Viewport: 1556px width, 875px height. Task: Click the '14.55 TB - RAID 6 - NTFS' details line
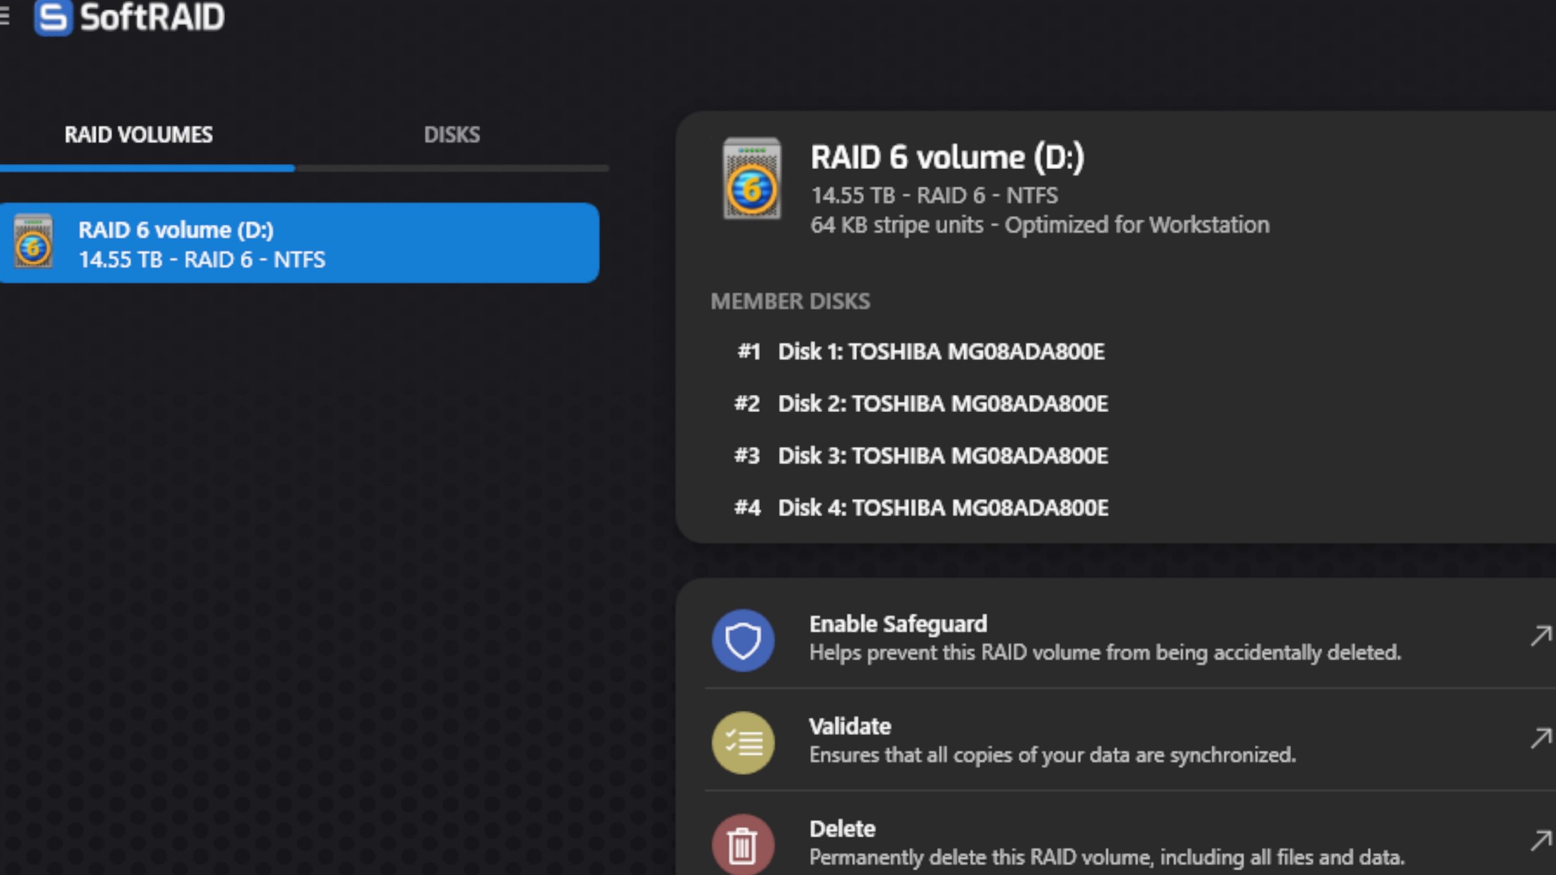click(934, 196)
